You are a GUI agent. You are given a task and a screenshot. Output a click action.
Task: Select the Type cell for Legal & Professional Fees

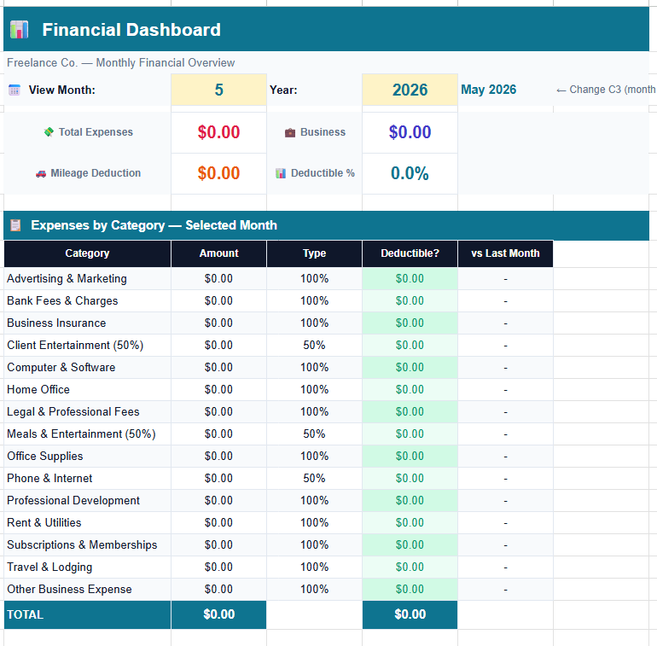tap(314, 412)
